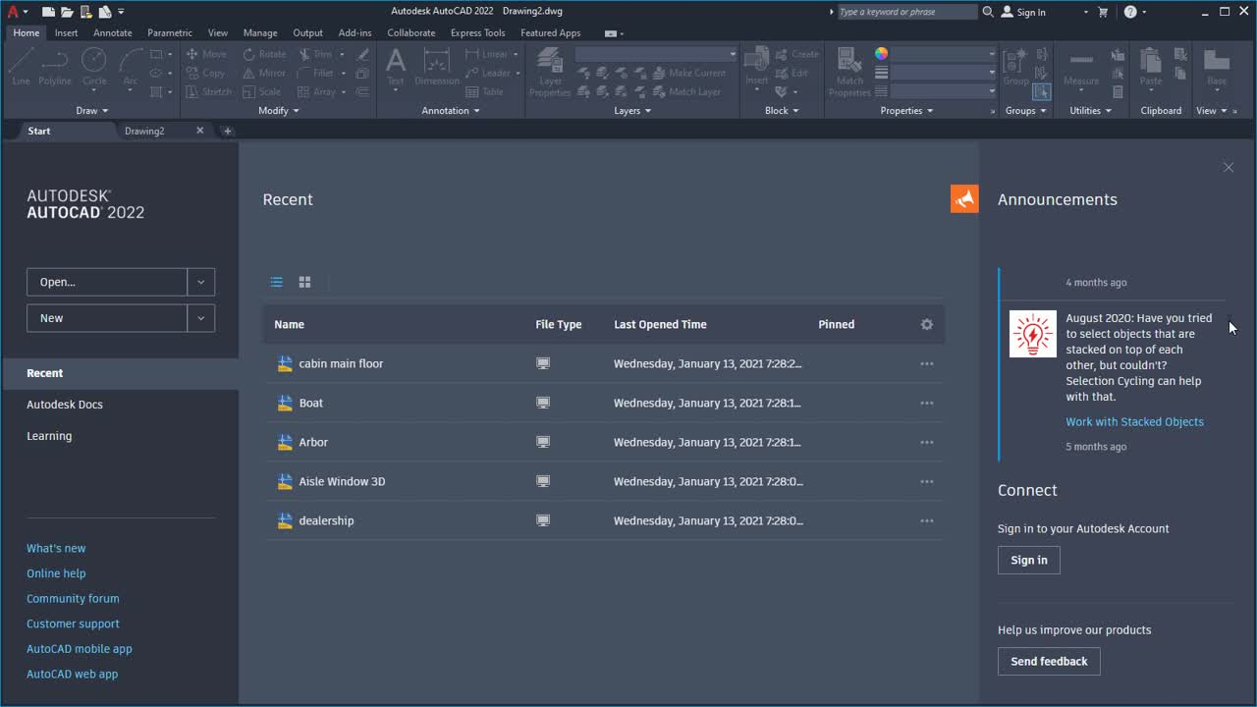
Task: Select the Arc drawing tool
Action: tap(129, 69)
